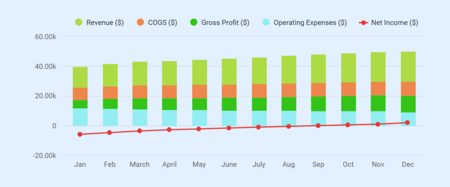Click the Aug label on the x-axis

click(288, 165)
